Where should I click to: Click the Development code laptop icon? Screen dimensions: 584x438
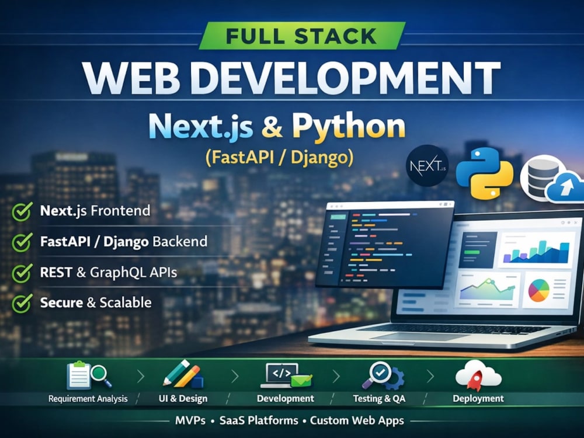click(x=286, y=376)
